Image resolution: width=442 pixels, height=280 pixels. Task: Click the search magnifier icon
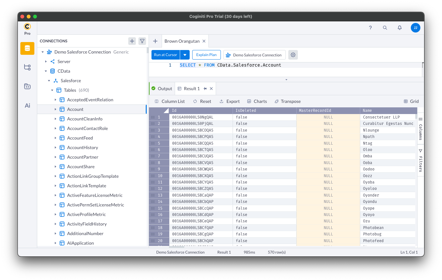pyautogui.click(x=385, y=28)
